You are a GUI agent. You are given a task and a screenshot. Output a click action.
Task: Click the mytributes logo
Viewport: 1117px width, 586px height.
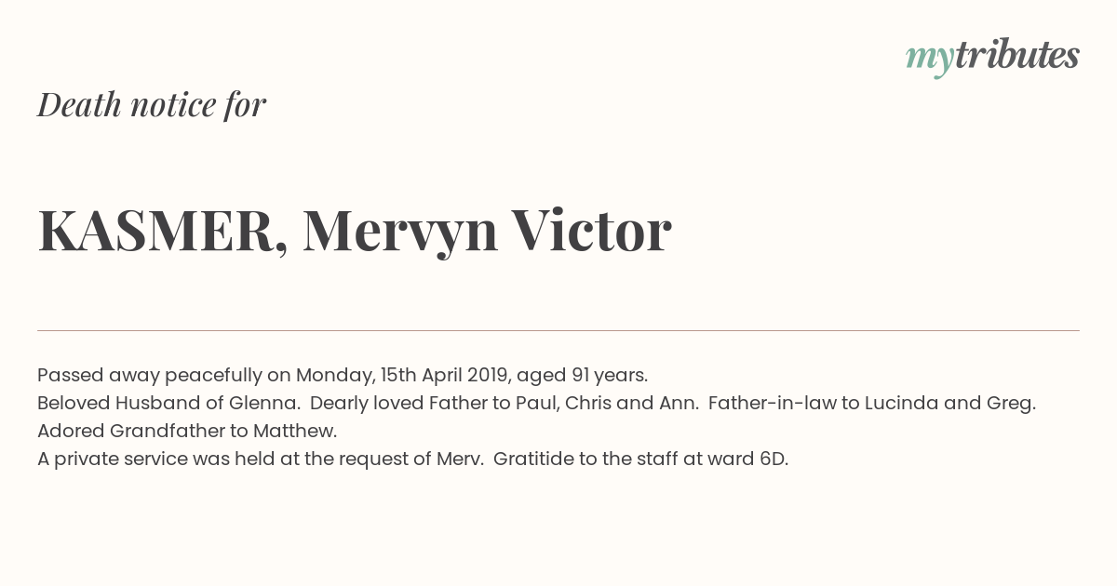click(992, 58)
